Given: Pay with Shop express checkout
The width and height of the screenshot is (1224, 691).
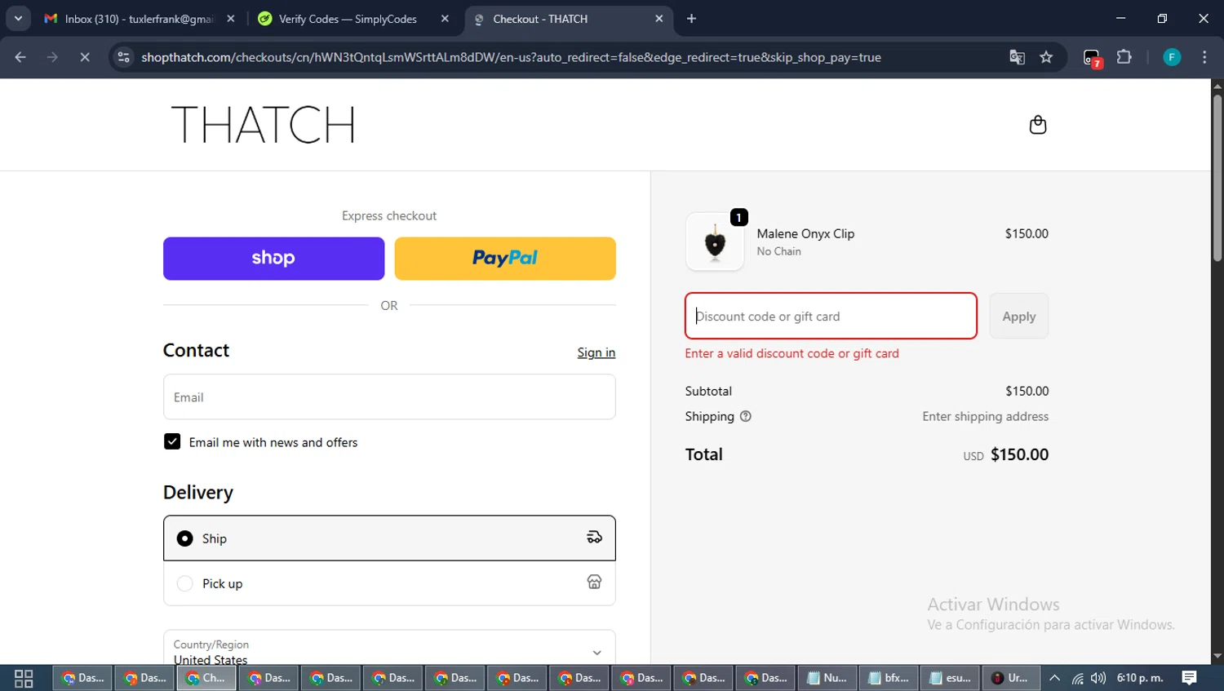Looking at the screenshot, I should (273, 259).
